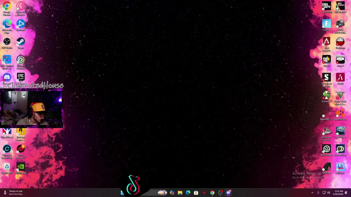Launch Call of Duty shortcut

tap(326, 7)
